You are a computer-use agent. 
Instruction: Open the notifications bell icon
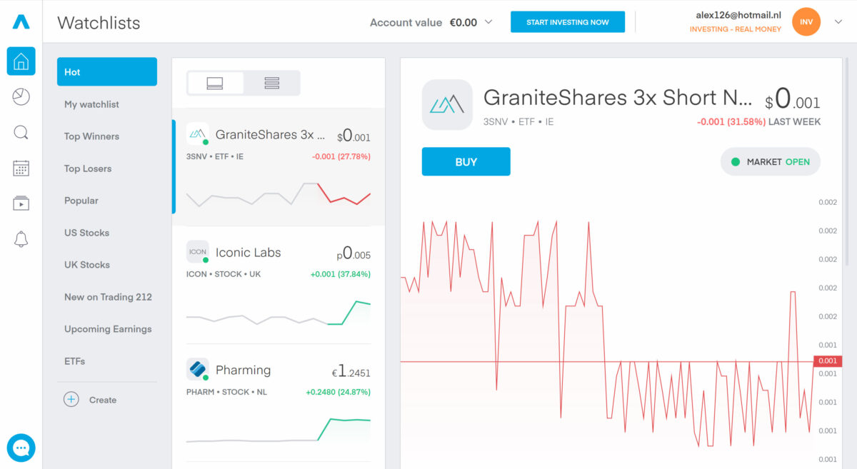21,239
